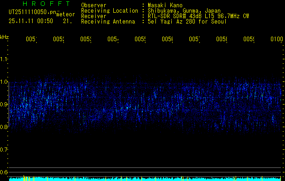Click the 1.1 kHz frequency axis label
The height and width of the screenshot is (181, 285).
[x=4, y=59]
